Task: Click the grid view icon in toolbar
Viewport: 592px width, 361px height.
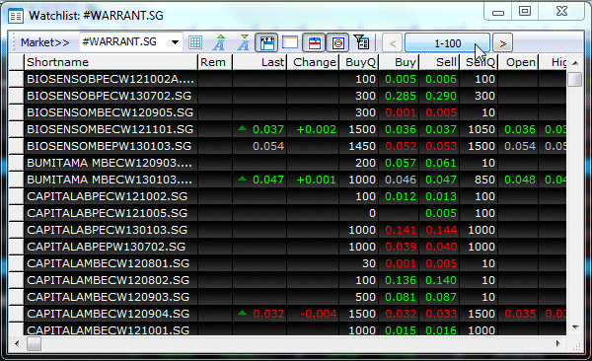Action: 194,42
